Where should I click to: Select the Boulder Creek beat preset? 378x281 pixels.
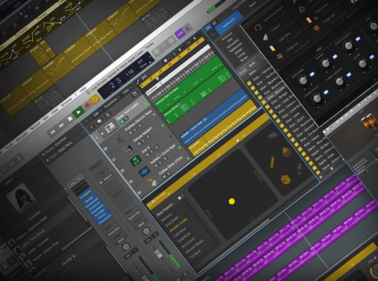coord(178,226)
